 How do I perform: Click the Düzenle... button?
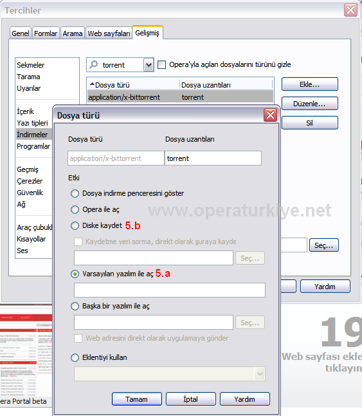point(309,104)
